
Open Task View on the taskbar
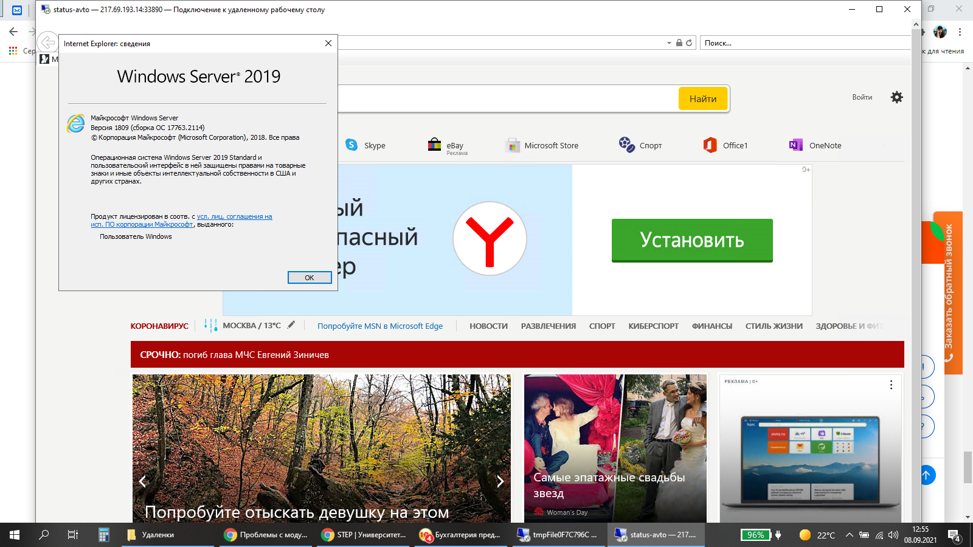pos(73,535)
